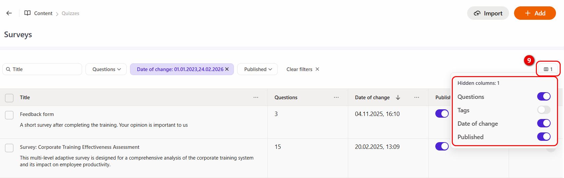
Task: Go to Content breadcrumb
Action: [x=43, y=13]
